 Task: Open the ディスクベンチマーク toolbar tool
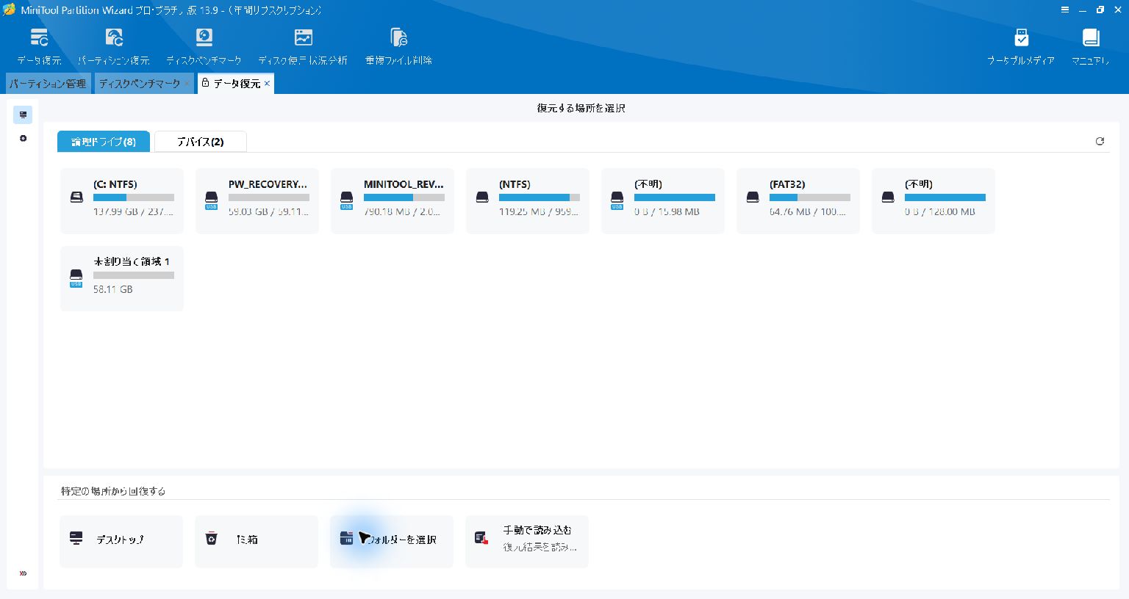[x=204, y=46]
